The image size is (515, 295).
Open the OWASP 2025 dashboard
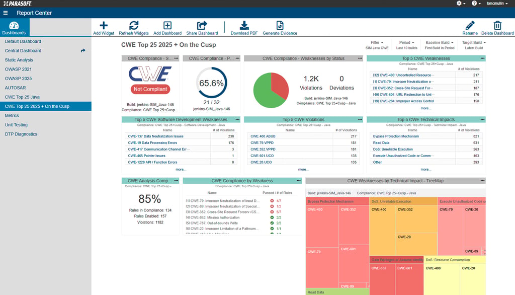point(18,78)
